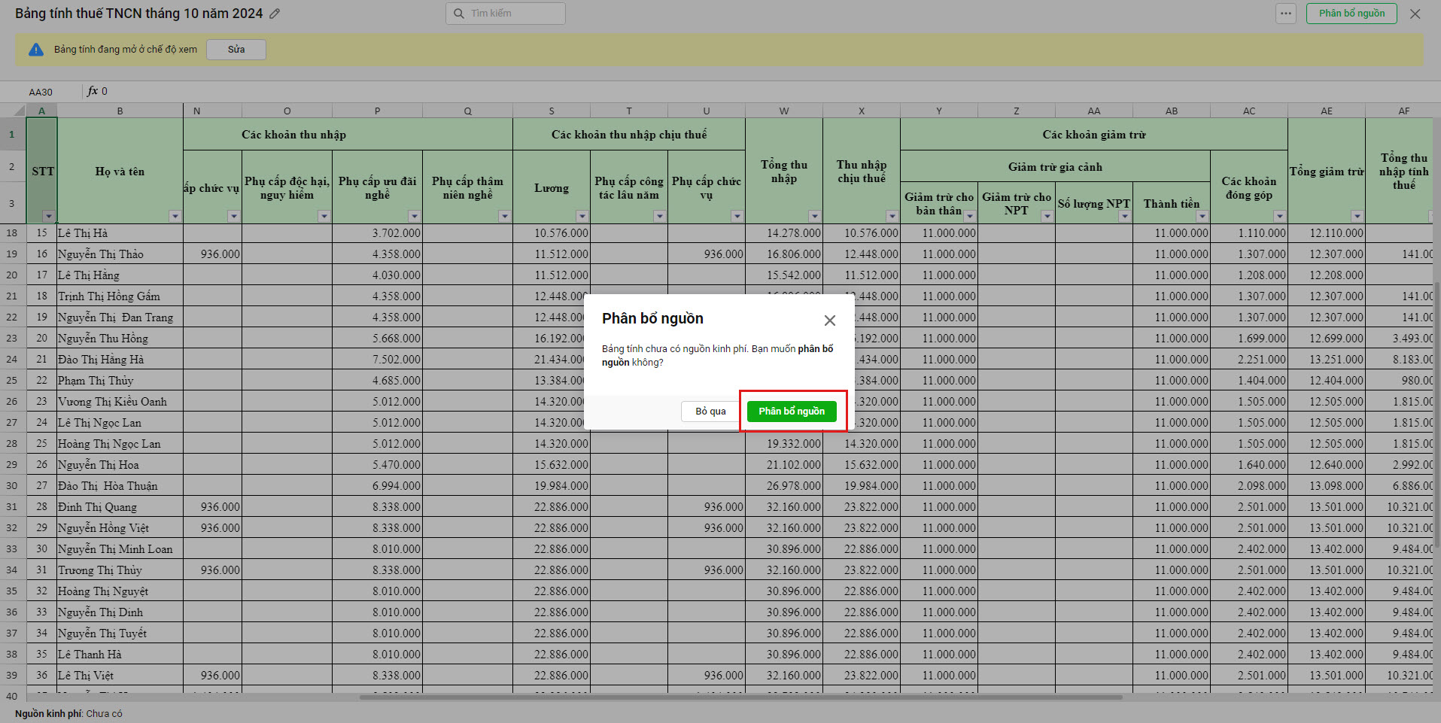Click Phân bổ nguồn button in header
This screenshot has height=723, width=1441.
[1351, 14]
